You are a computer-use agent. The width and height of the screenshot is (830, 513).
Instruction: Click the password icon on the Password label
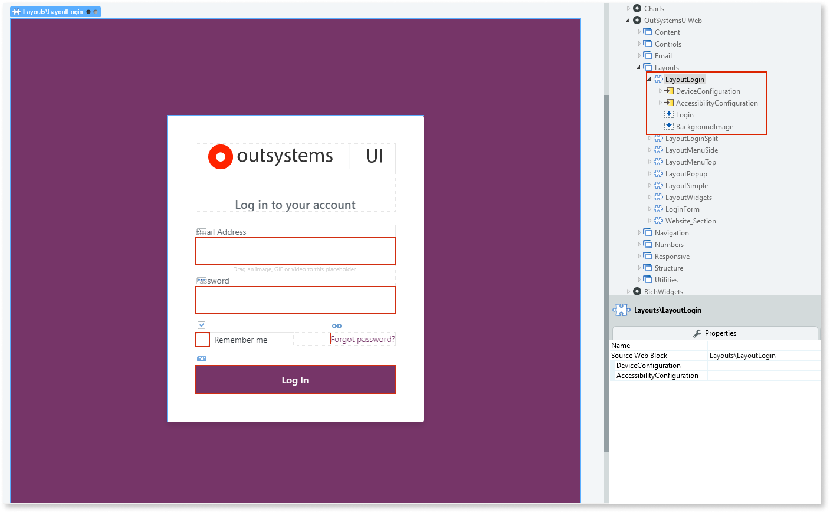pyautogui.click(x=201, y=279)
